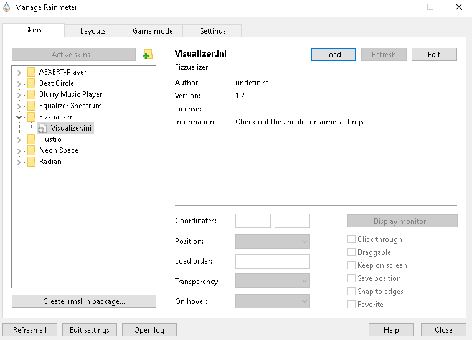Select the Radian folder icon
The width and height of the screenshot is (472, 340).
(x=31, y=162)
